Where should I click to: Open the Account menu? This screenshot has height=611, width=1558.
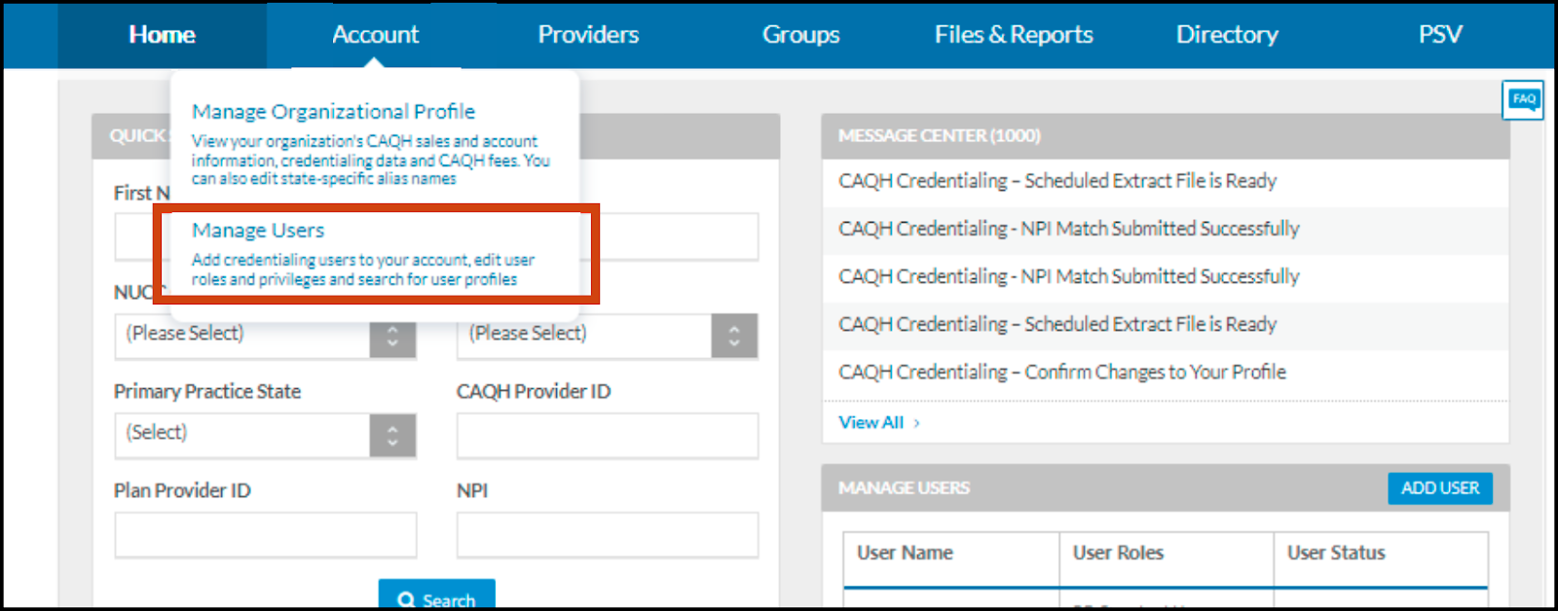tap(375, 35)
